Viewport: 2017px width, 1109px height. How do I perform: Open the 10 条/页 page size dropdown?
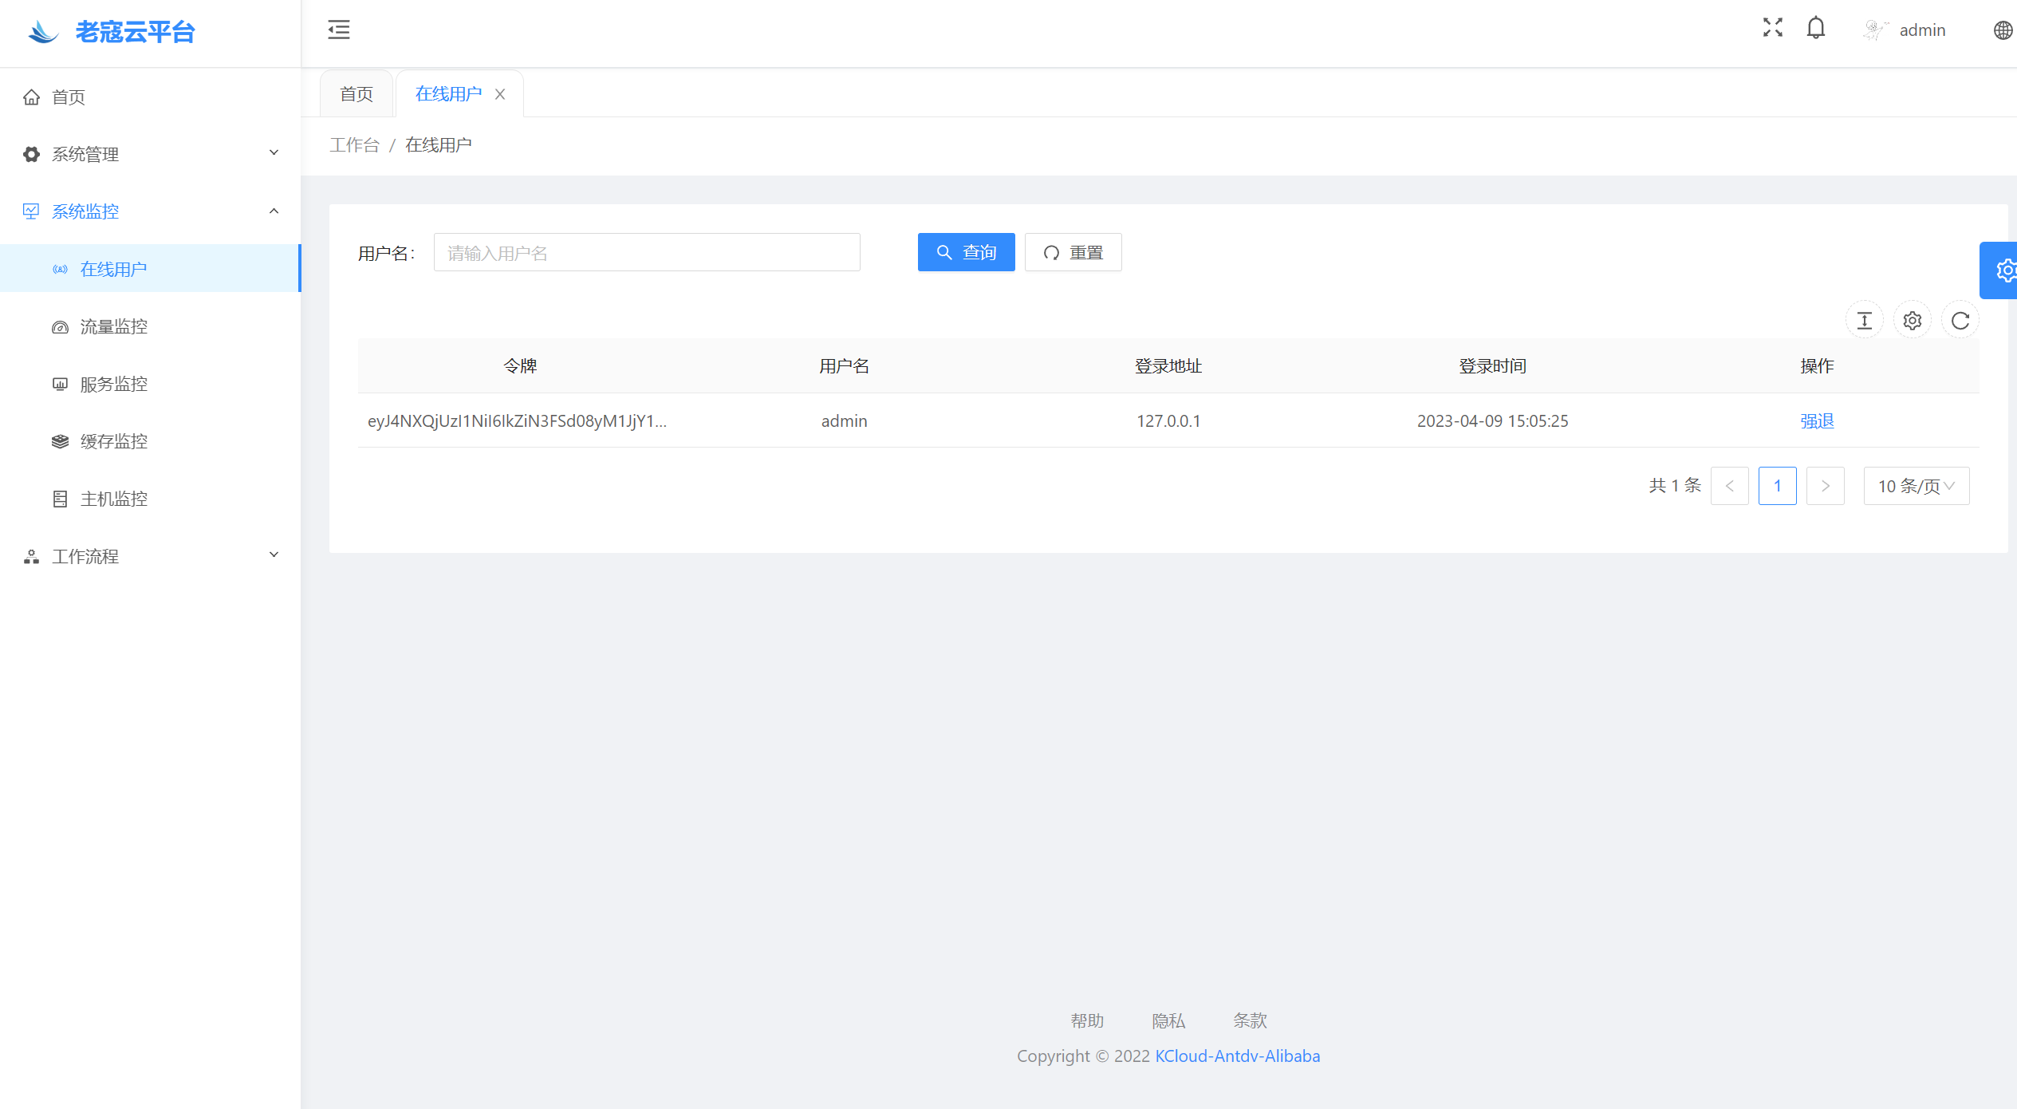(1916, 486)
